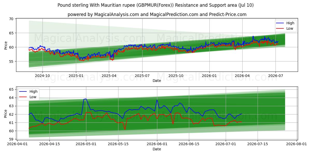Click the 2026-01 tick label
The image size is (311, 155).
click(209, 76)
